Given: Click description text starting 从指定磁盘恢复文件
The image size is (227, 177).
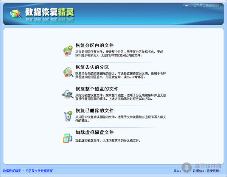Looking at the screenshot, I should pyautogui.click(x=121, y=97).
